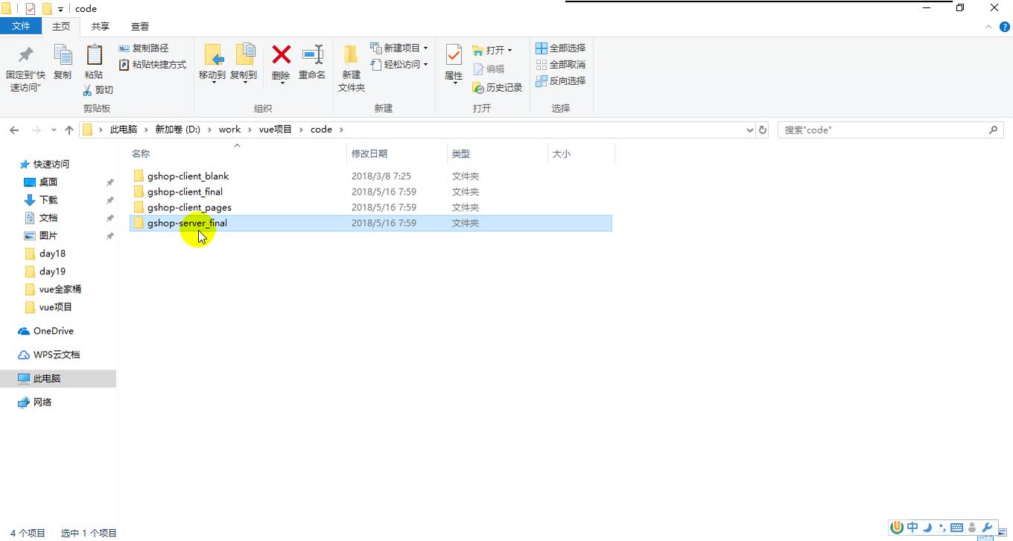Click Invert selection (反向选择)

pos(560,80)
